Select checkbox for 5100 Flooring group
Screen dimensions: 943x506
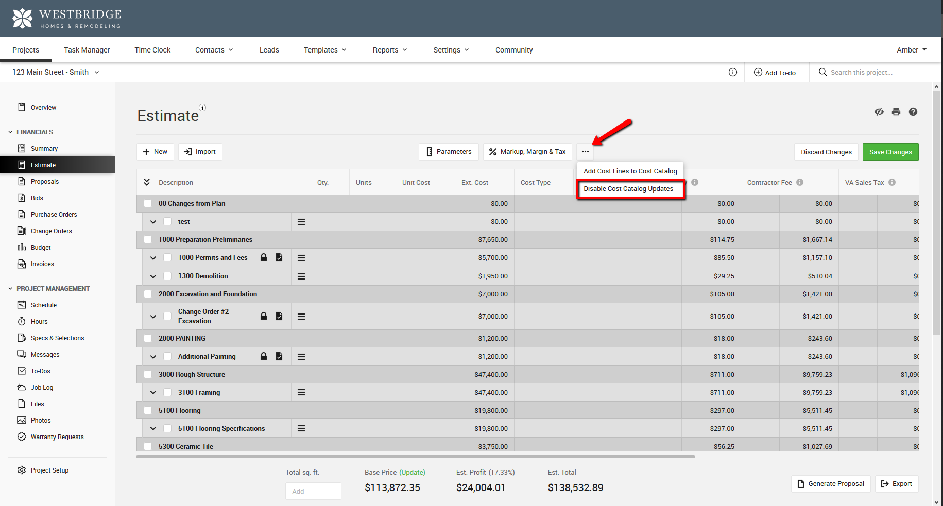tap(148, 410)
